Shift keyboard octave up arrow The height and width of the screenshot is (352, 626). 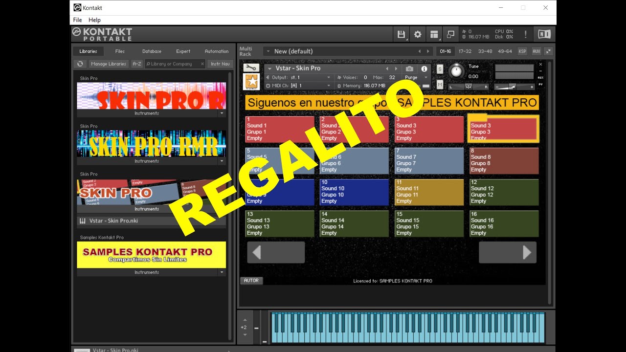tap(245, 320)
